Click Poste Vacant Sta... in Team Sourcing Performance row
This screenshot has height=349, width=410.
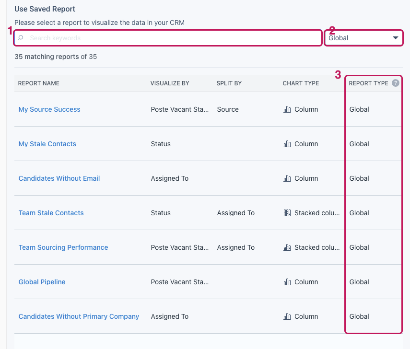tap(180, 247)
